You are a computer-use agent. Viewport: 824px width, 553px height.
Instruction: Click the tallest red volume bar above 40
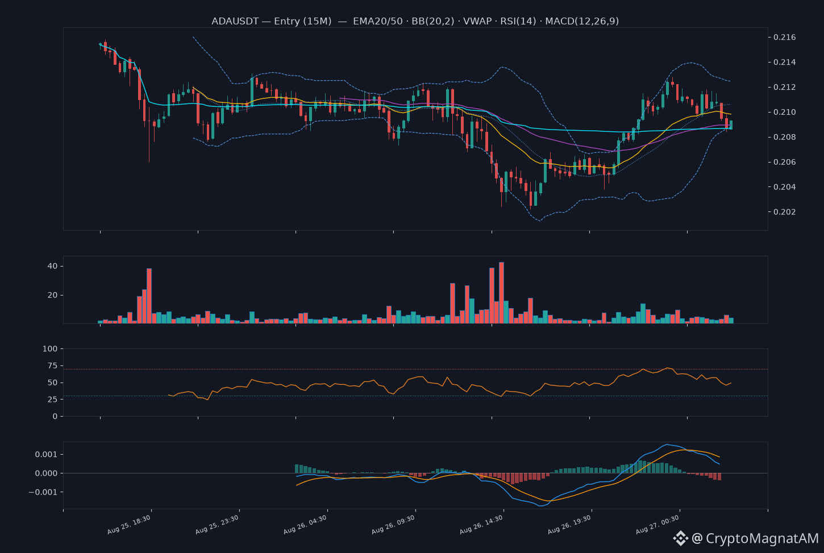[501, 293]
